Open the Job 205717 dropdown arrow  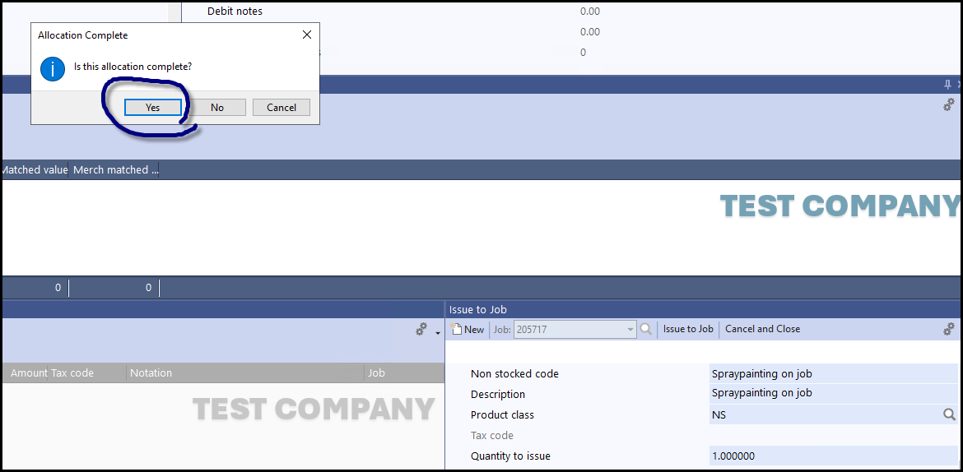(630, 330)
